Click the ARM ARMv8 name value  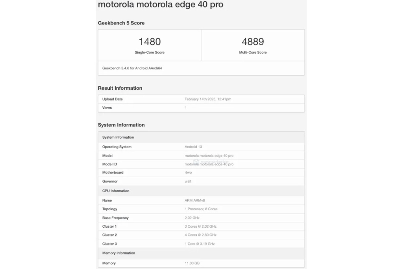[x=194, y=200]
